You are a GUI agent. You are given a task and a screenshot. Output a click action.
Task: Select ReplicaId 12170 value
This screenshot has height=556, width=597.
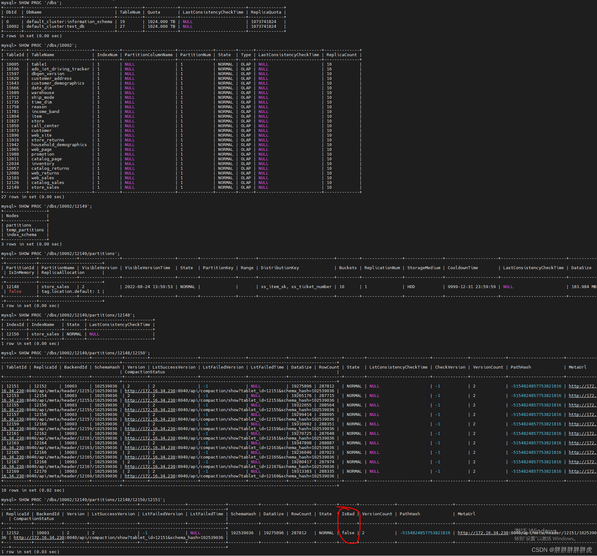tap(40, 471)
